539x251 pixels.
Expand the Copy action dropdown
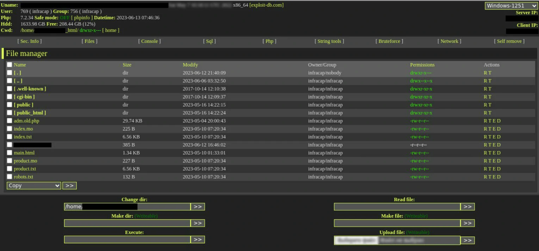34,186
